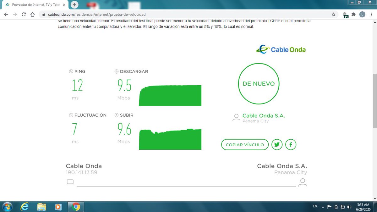Screen dimensions: 377x212
Task: Click the scrollbar down arrow
Action: coord(374,198)
